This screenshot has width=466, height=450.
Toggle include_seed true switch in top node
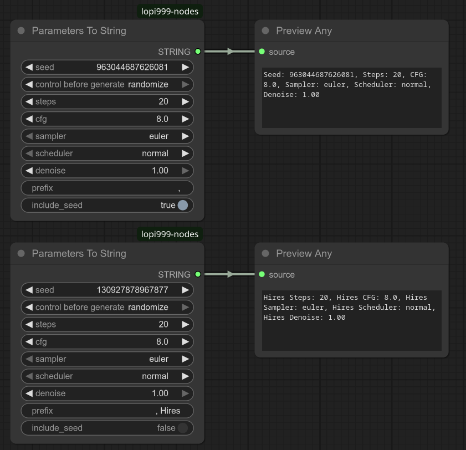pyautogui.click(x=182, y=205)
